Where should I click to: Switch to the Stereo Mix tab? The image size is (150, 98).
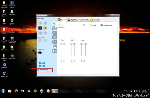(x=83, y=20)
